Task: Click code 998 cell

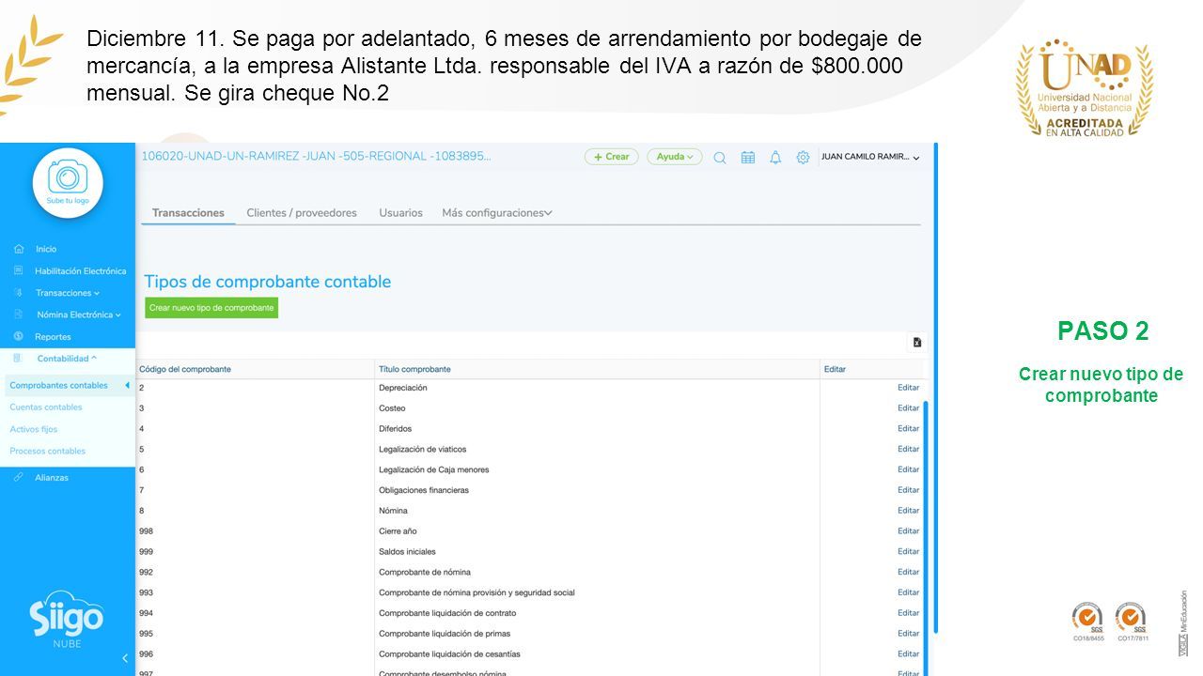Action: pos(146,531)
